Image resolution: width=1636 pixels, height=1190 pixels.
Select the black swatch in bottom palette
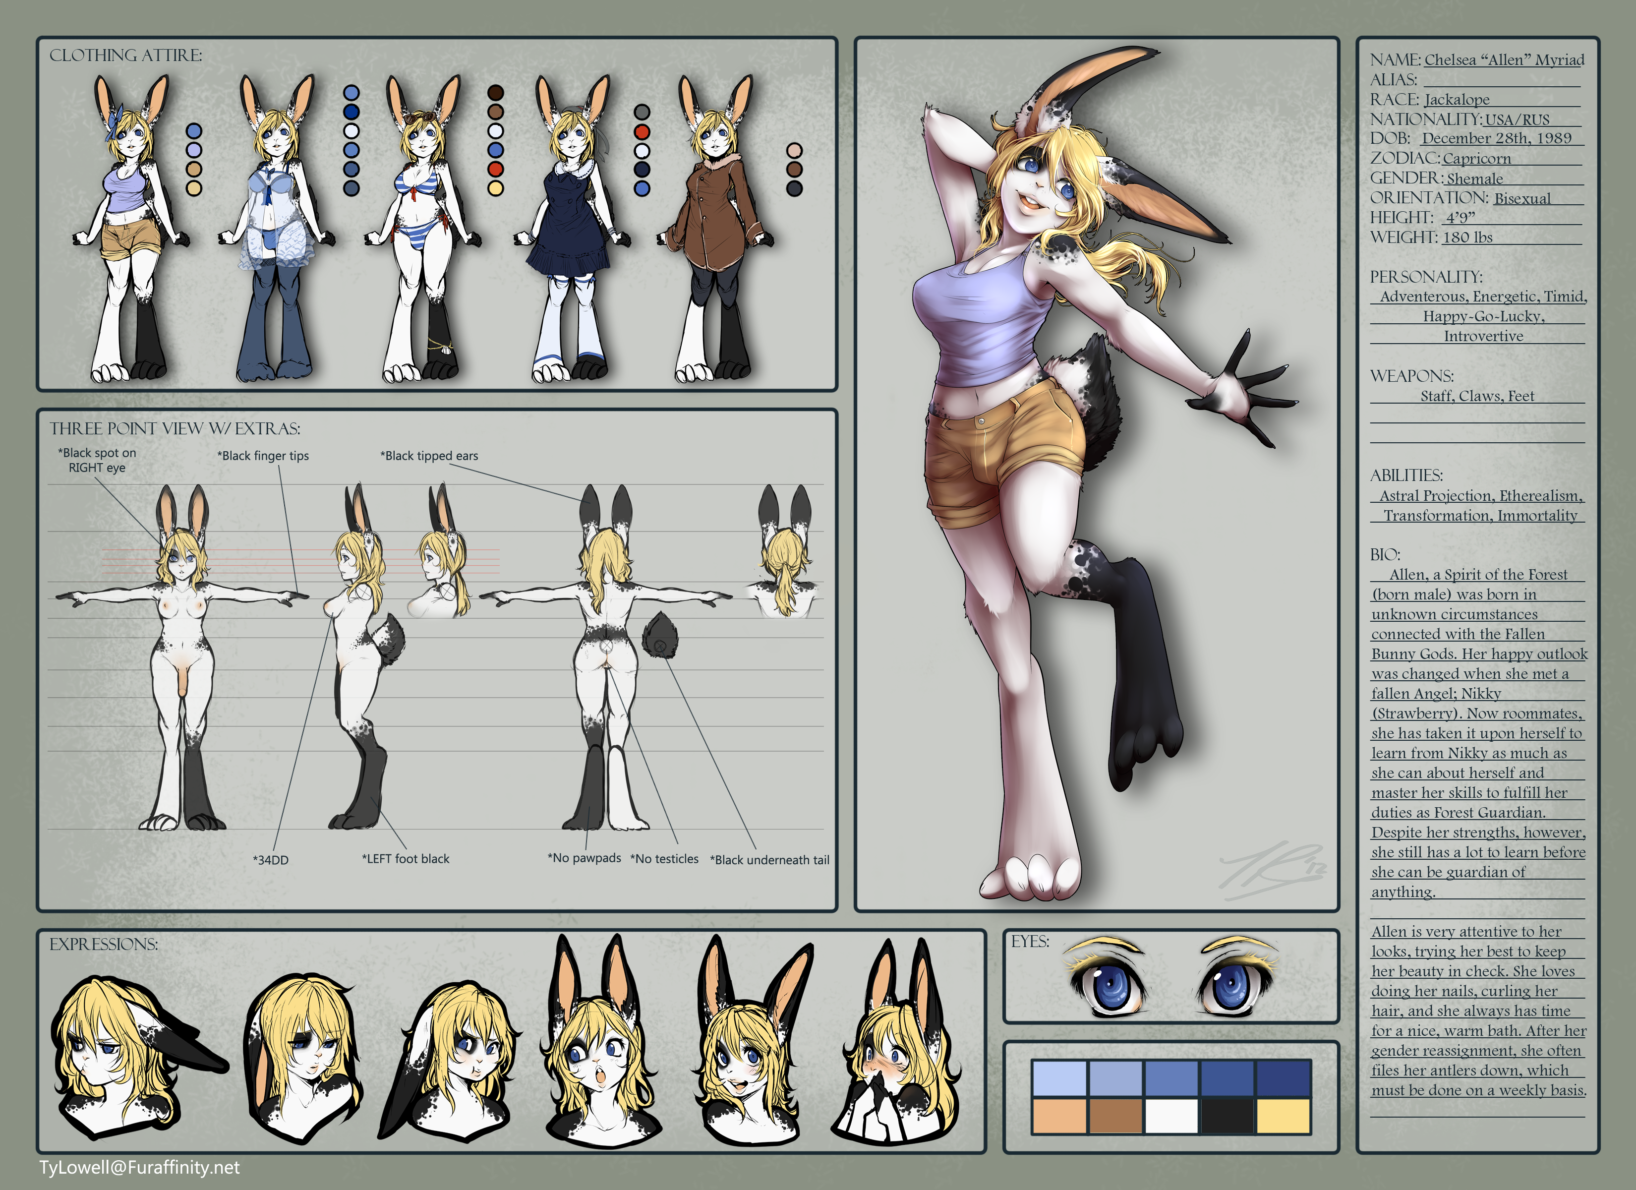pyautogui.click(x=1227, y=1116)
